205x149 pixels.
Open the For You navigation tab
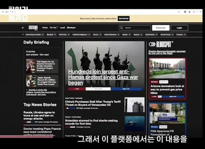[54, 28]
